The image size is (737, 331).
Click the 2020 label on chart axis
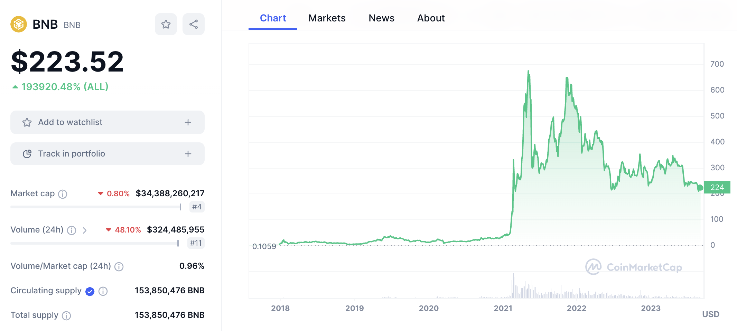coord(429,308)
